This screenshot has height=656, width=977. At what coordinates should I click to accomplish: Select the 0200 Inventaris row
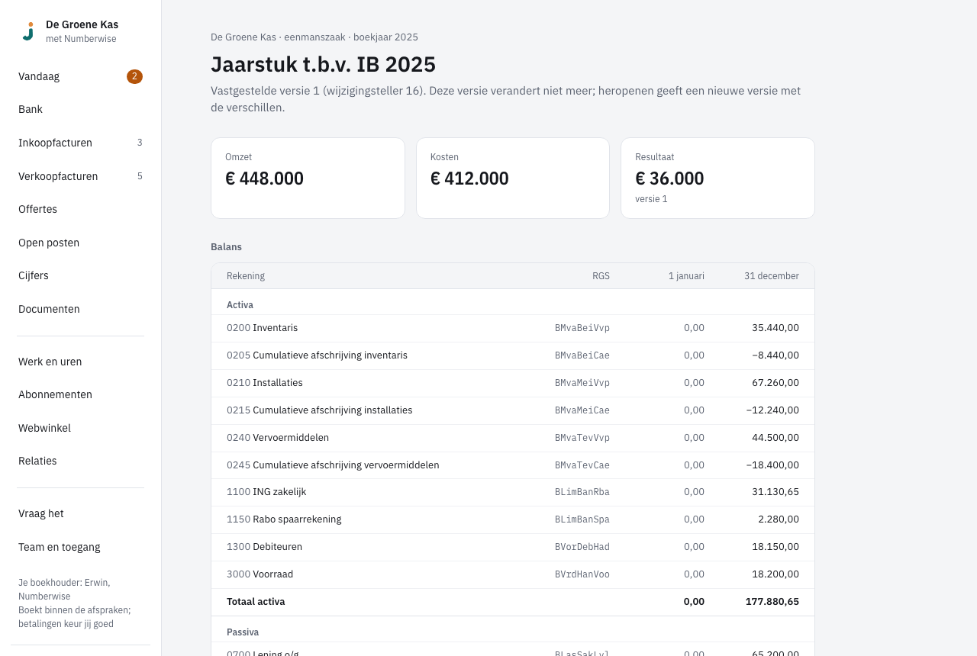pos(513,328)
